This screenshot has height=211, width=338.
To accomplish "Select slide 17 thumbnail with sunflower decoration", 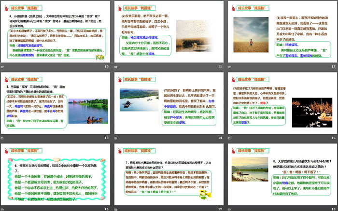I will tap(169, 174).
